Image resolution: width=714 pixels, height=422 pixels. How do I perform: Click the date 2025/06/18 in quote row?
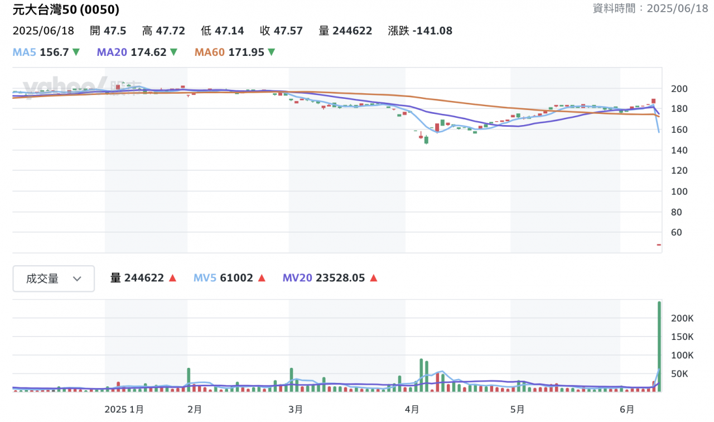43,31
